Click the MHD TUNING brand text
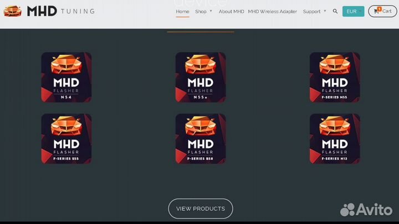This screenshot has height=224, width=399. 61,11
